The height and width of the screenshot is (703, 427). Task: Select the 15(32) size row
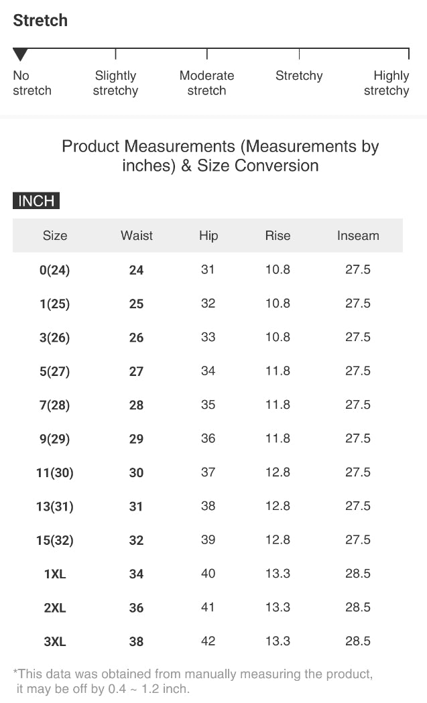55,540
